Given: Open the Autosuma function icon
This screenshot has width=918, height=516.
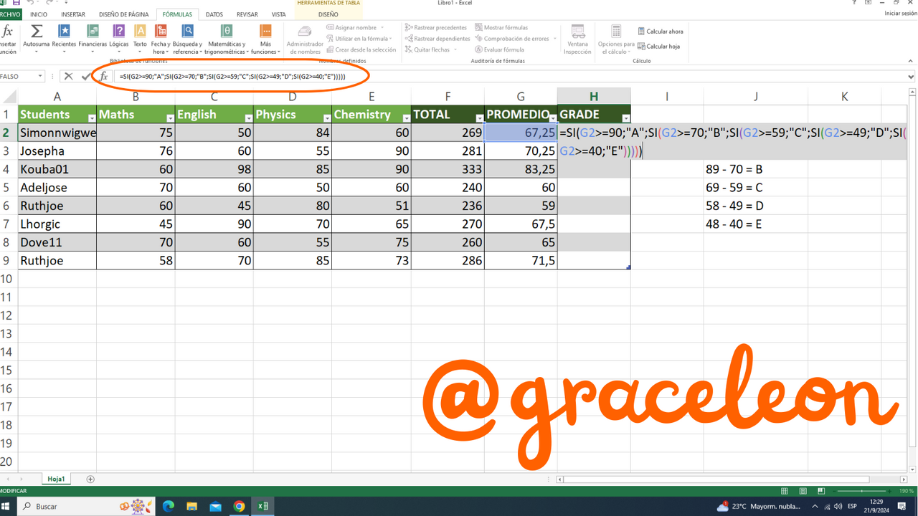Looking at the screenshot, I should tap(36, 38).
